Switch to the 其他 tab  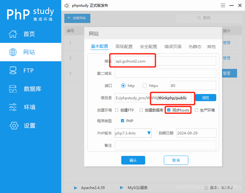click(x=211, y=47)
